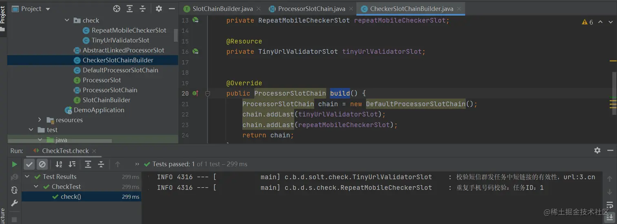The height and width of the screenshot is (224, 617).
Task: Minimize the Run tool window
Action: [x=610, y=150]
